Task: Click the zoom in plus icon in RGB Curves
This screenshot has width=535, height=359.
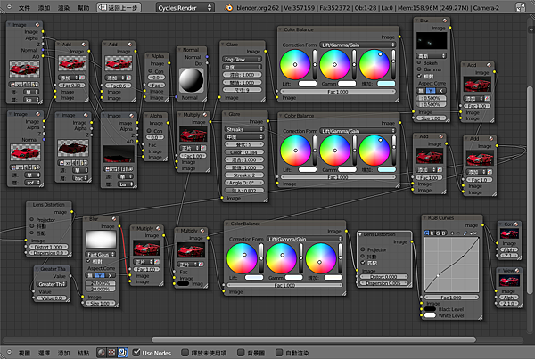Action: point(452,233)
